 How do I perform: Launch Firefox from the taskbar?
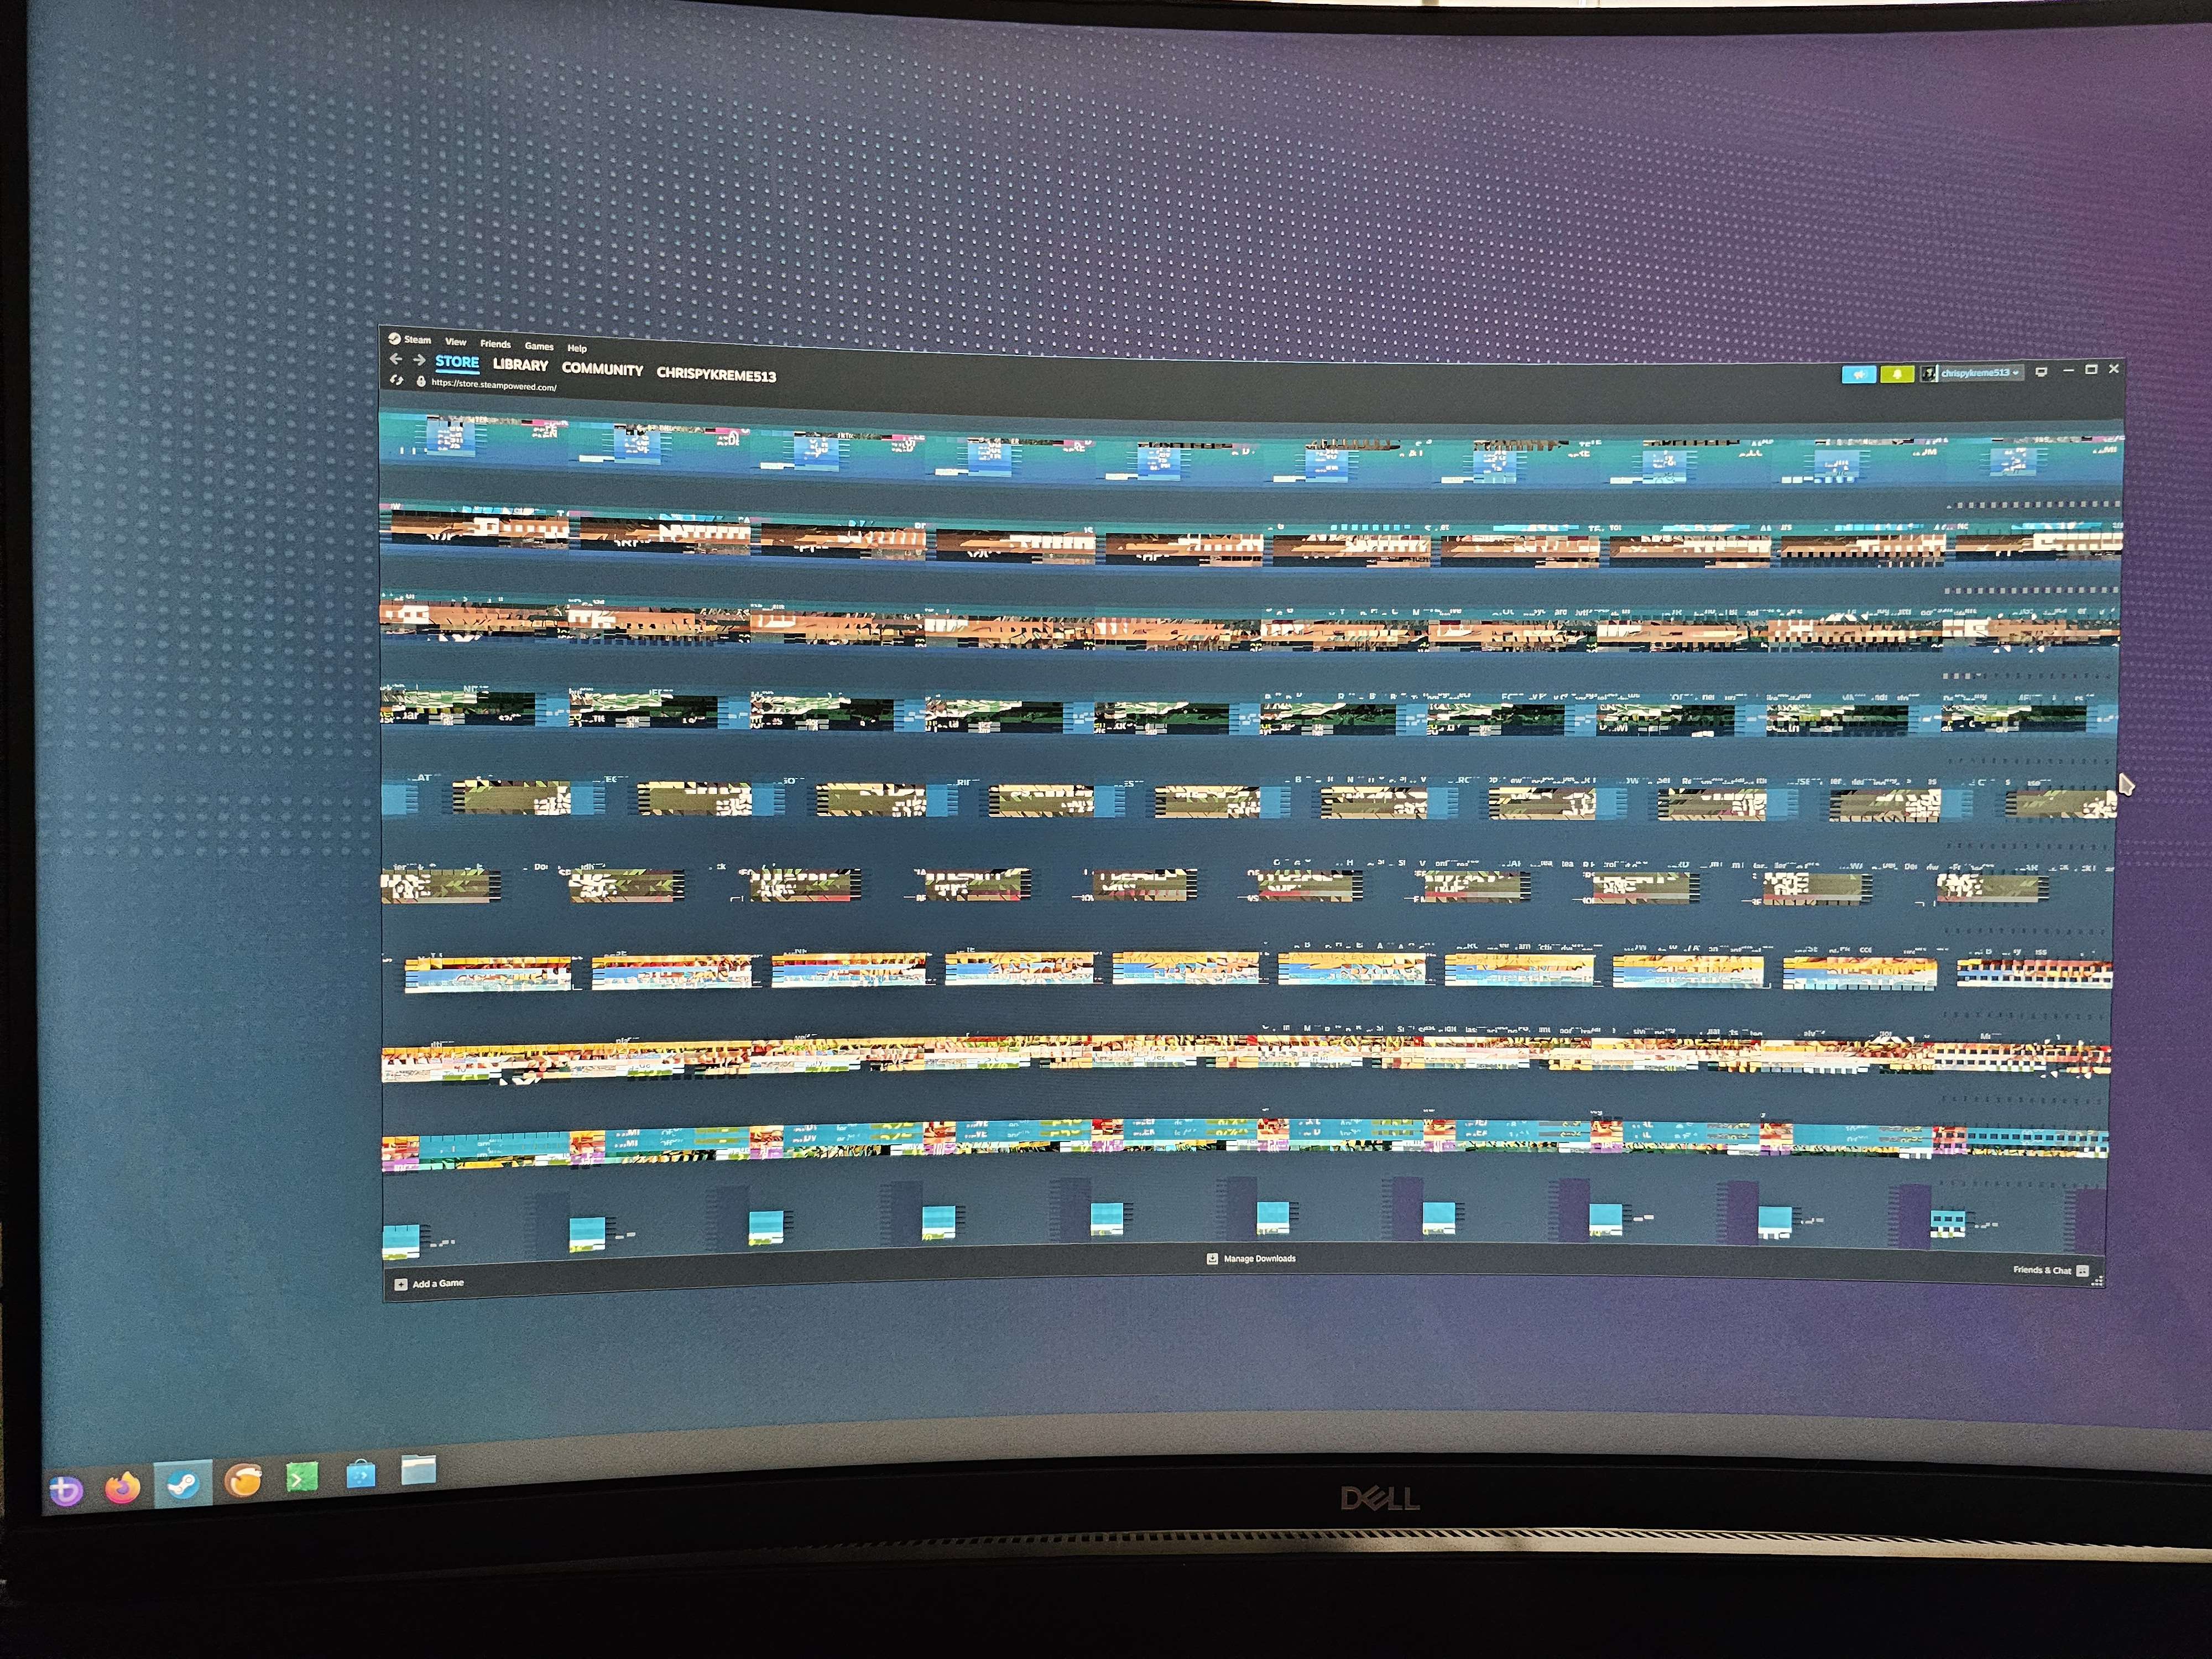123,1487
